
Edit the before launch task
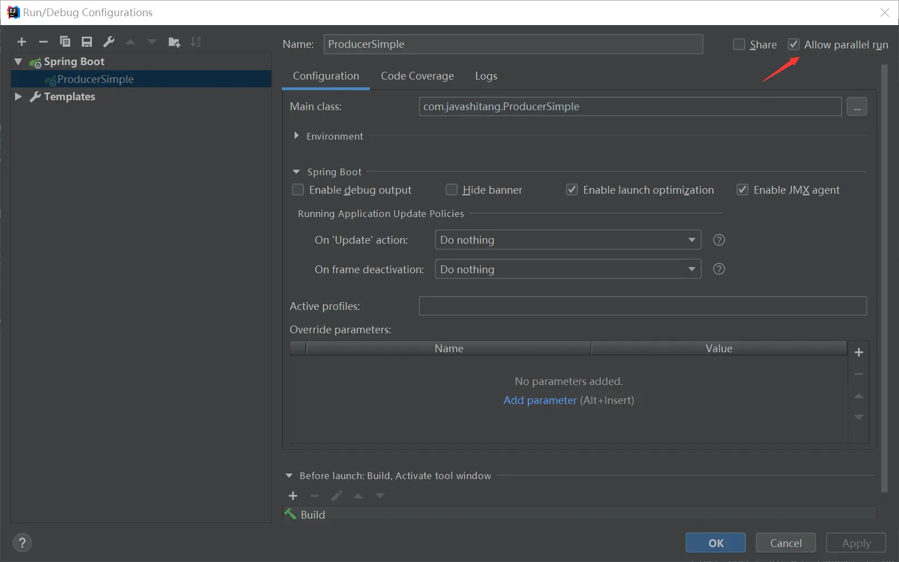336,496
